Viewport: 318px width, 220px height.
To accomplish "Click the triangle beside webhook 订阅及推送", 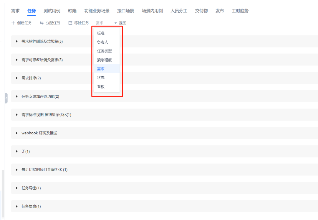I will click(x=17, y=133).
